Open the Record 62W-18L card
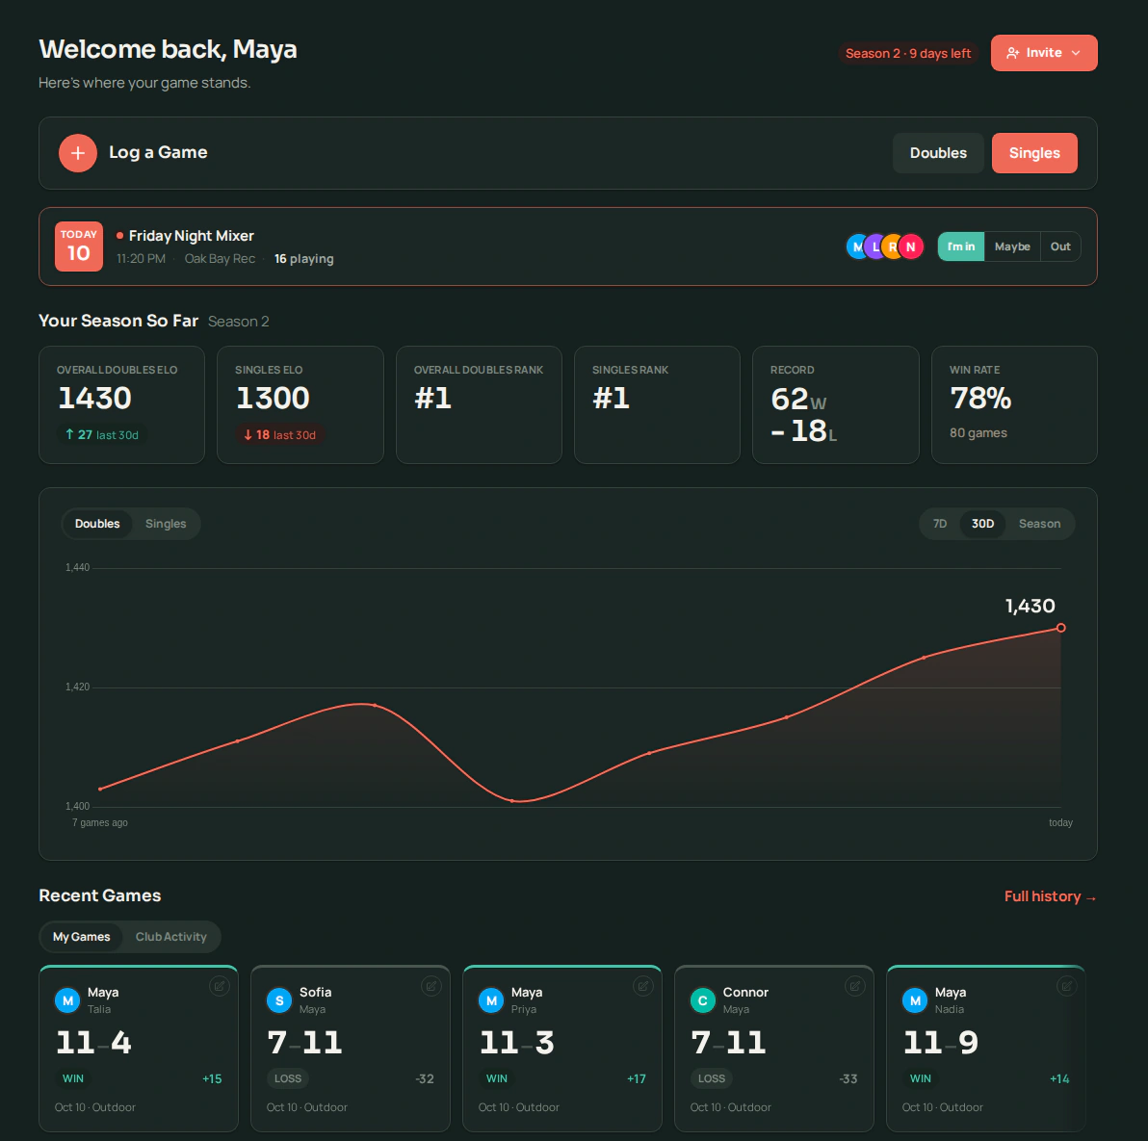The height and width of the screenshot is (1141, 1148). click(x=835, y=404)
